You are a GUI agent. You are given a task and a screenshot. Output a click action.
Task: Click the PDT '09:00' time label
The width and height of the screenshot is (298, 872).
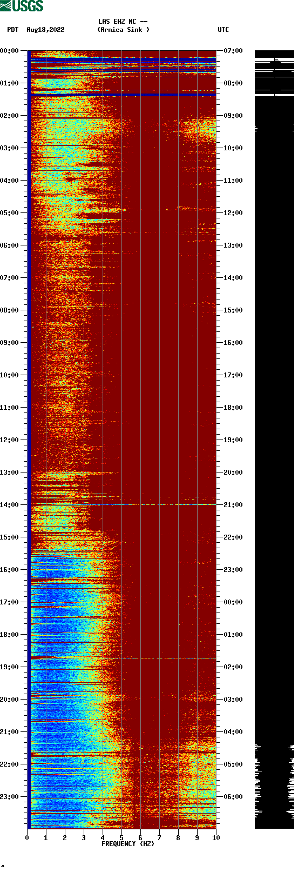10,343
